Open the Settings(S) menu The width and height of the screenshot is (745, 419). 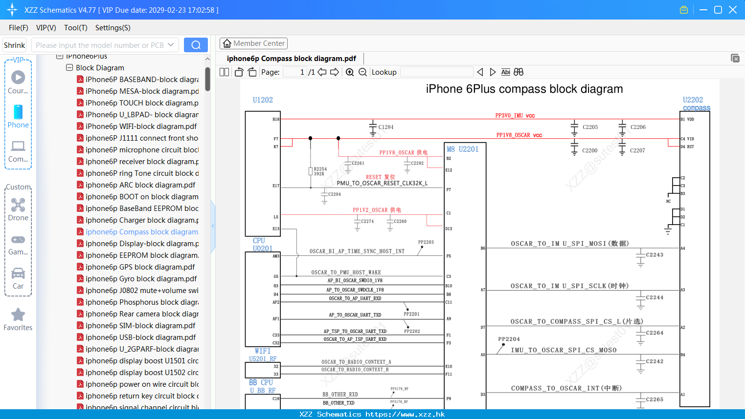click(x=113, y=28)
